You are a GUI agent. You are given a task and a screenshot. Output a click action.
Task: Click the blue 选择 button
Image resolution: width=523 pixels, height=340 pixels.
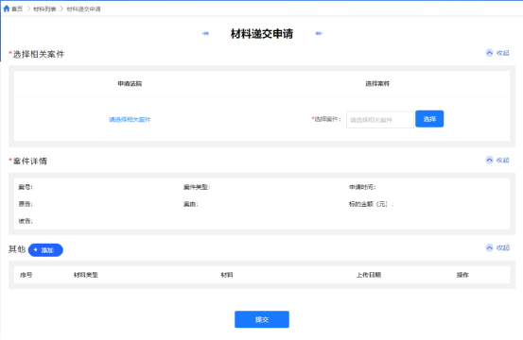pos(429,119)
